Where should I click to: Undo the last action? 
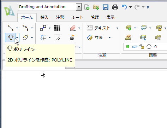tap(124, 7)
